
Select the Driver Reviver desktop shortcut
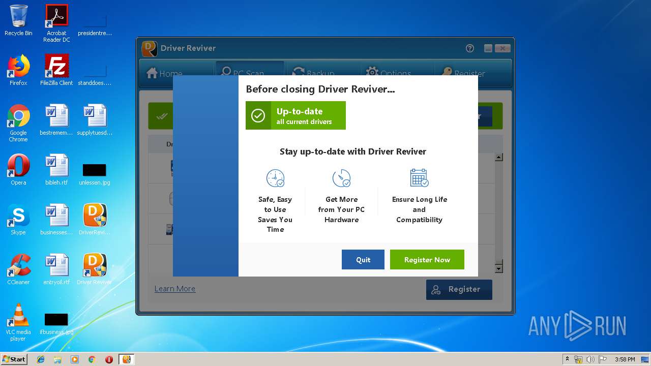tap(95, 269)
